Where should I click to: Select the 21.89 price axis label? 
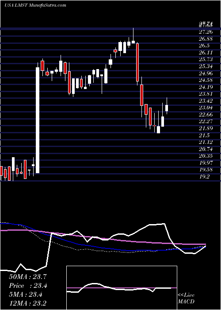click(206, 128)
